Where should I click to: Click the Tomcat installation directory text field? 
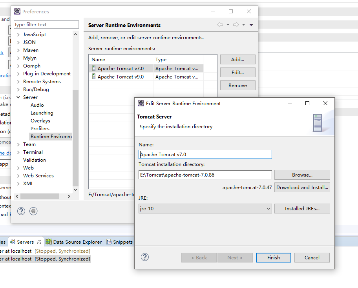point(205,175)
